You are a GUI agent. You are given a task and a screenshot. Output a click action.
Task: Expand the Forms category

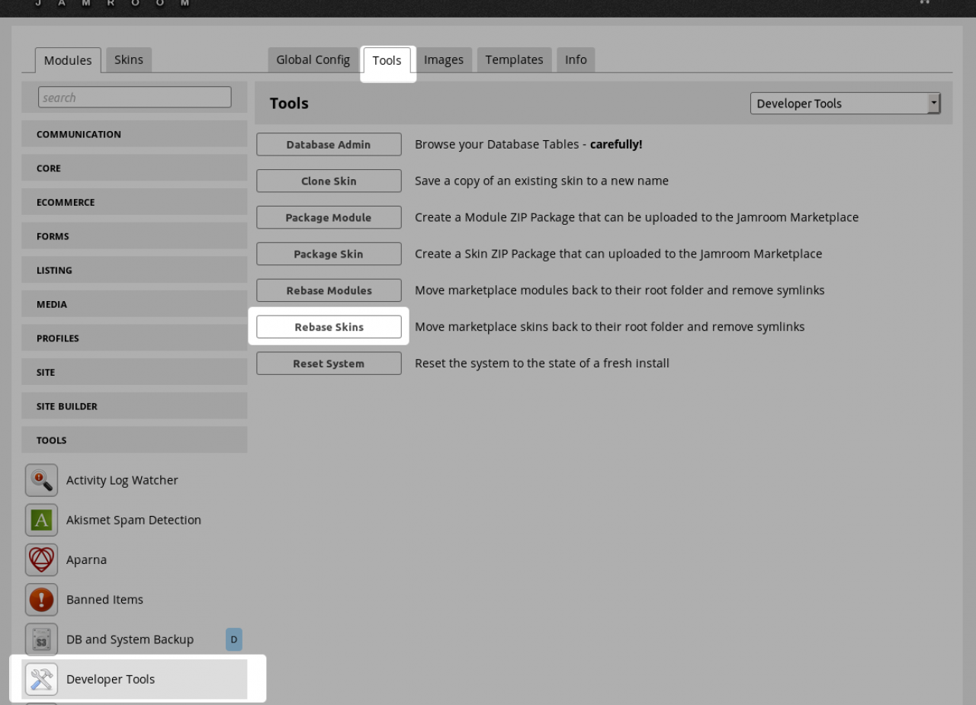[134, 236]
